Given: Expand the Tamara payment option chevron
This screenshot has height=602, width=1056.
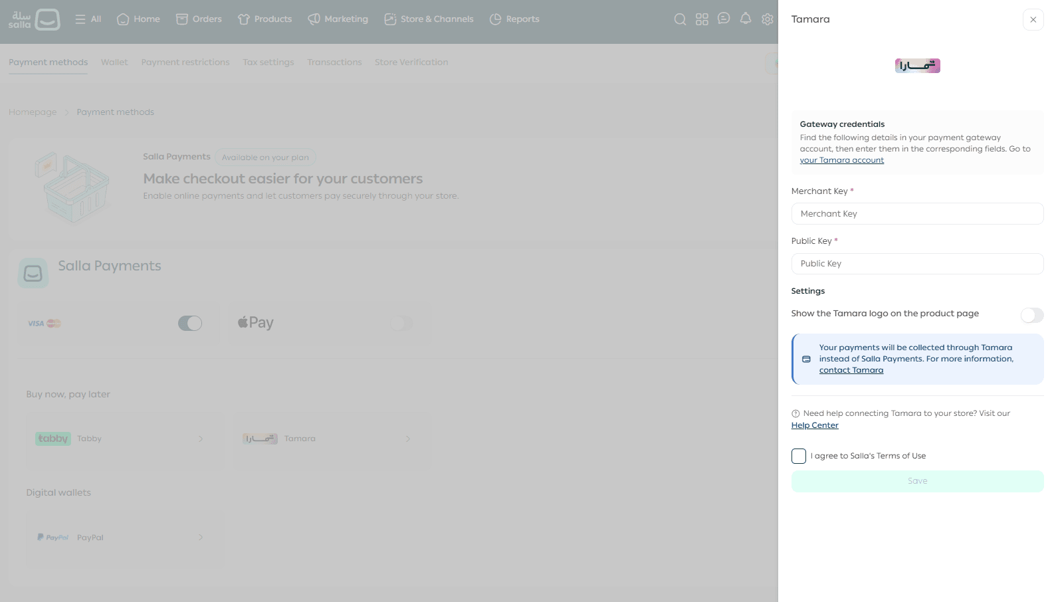Looking at the screenshot, I should 408,439.
